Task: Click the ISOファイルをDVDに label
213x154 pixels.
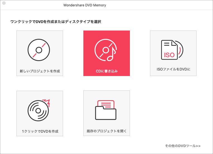Action: [173, 69]
